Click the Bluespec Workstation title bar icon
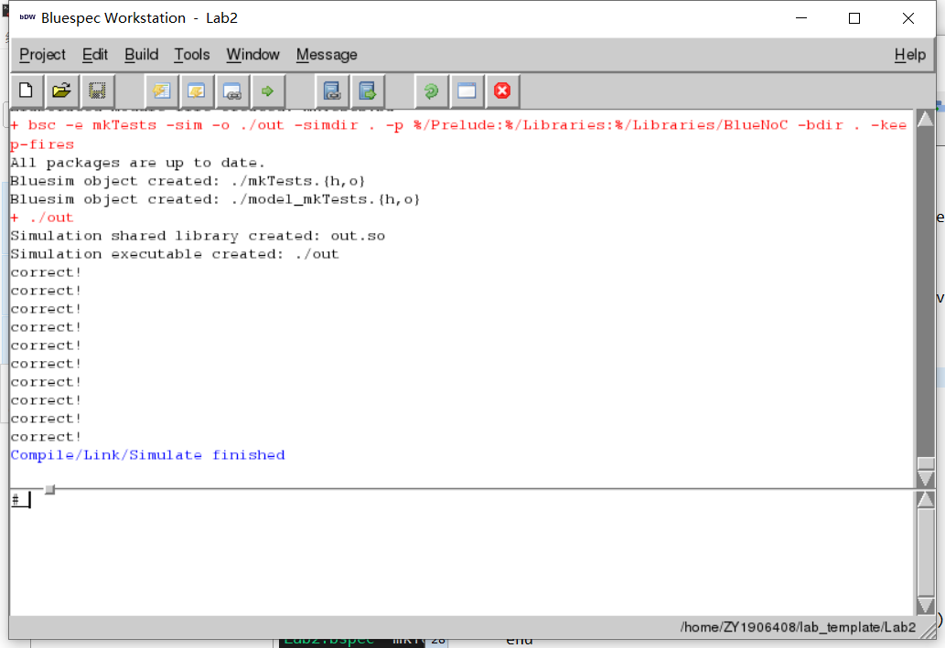 point(27,17)
